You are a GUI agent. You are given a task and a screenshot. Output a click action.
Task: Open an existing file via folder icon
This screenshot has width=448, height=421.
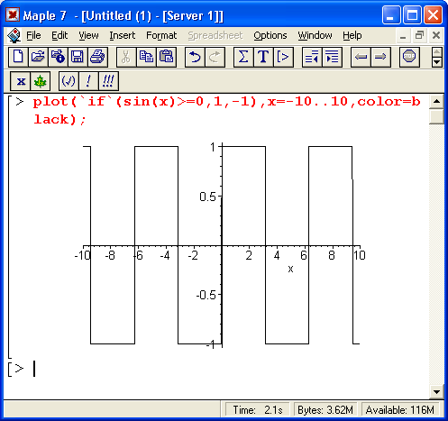(38, 57)
